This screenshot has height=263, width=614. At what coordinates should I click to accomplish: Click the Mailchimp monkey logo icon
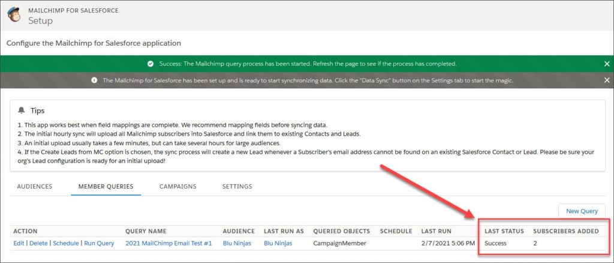pyautogui.click(x=14, y=14)
